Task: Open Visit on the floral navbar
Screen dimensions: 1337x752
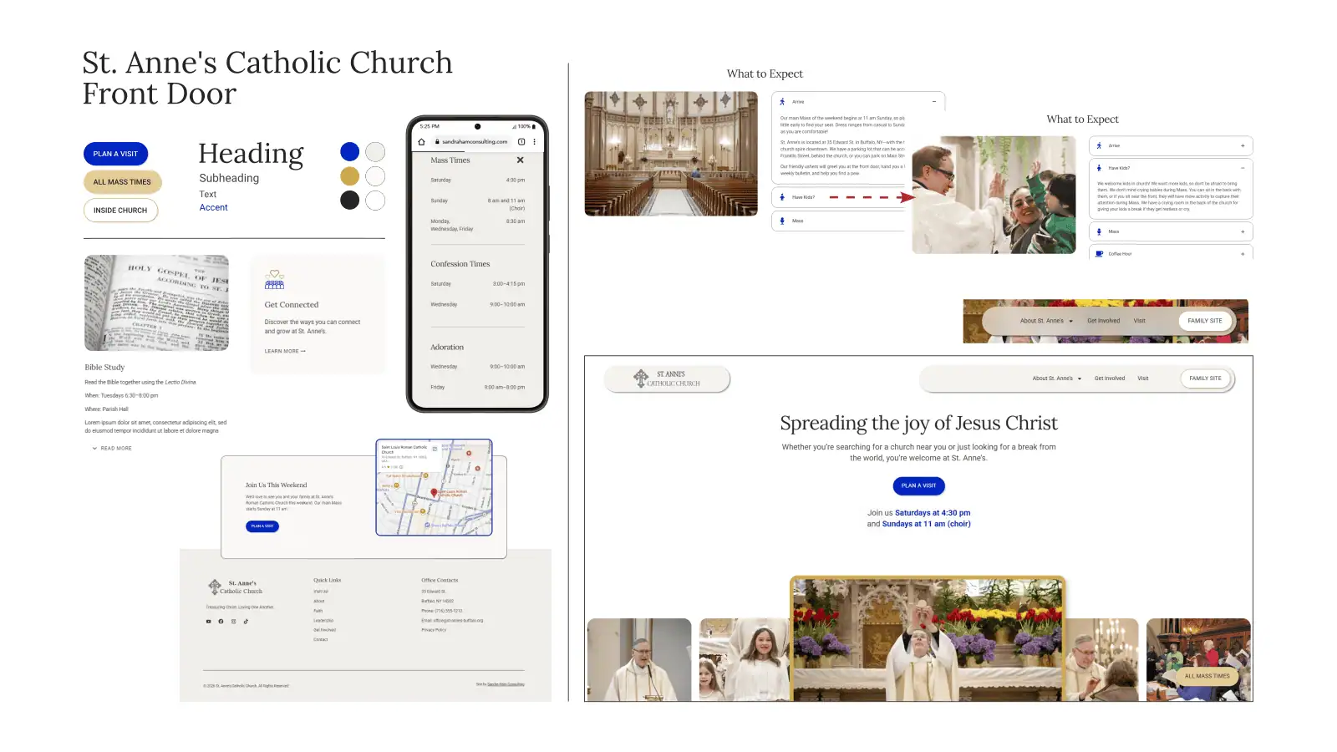Action: click(x=1140, y=321)
